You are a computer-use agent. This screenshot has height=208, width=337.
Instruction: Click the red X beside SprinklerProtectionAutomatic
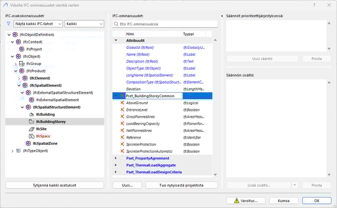pyautogui.click(x=122, y=151)
